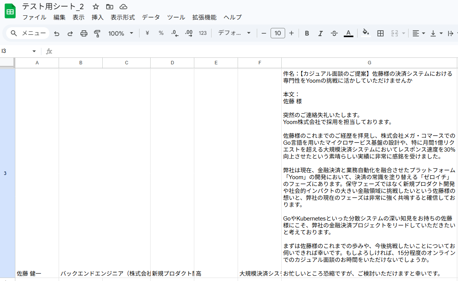Open the 表示形式 menu
The width and height of the screenshot is (458, 281).
click(x=123, y=17)
